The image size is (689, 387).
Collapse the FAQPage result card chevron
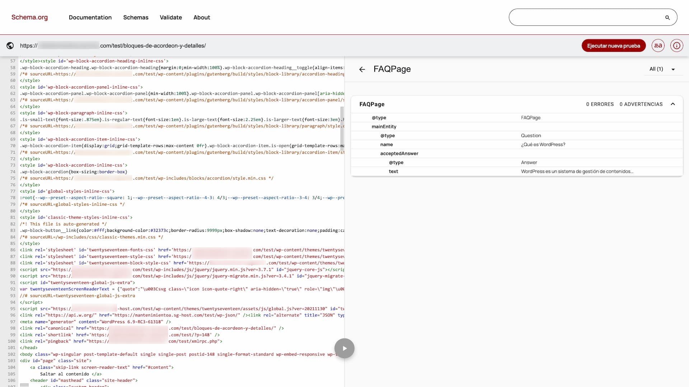click(x=673, y=104)
